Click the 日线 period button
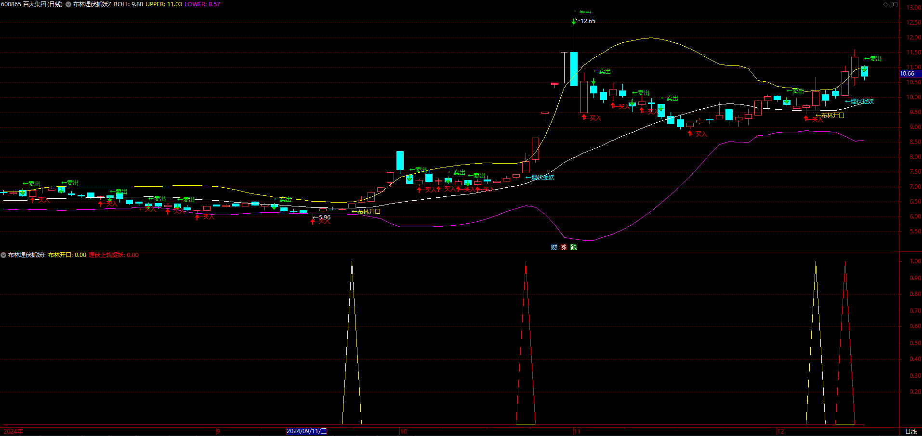Screen dimensions: 922x436 tap(911, 432)
